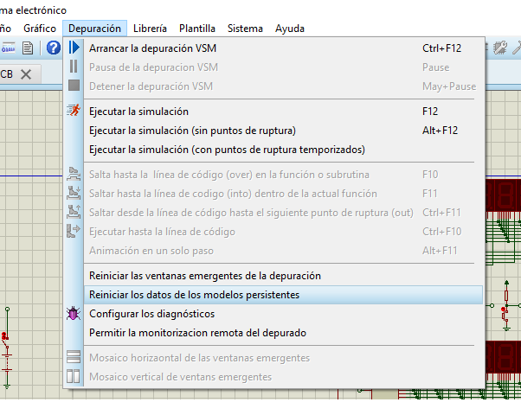The width and height of the screenshot is (521, 415).
Task: Click the stop square icon in the menu
Action: 74,86
